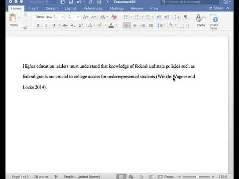Click the Paste clipboard icon

tap(13, 18)
